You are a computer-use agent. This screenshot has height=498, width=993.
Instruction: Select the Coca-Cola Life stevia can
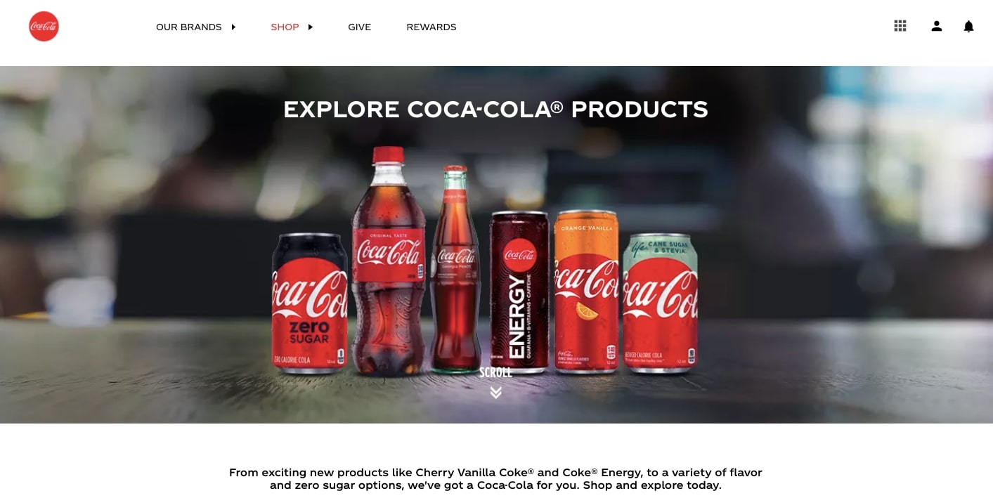point(660,303)
